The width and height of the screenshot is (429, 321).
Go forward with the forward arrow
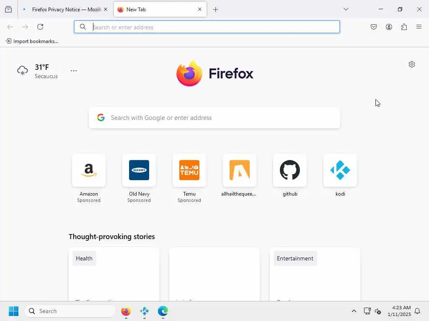click(25, 27)
